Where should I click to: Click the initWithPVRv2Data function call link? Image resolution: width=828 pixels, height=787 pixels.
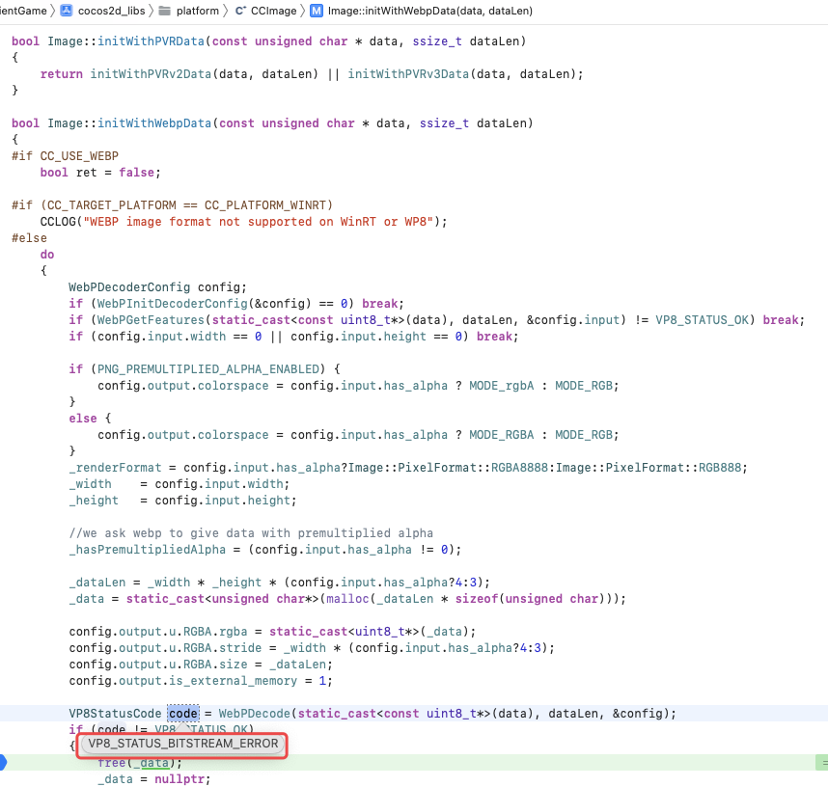(152, 73)
